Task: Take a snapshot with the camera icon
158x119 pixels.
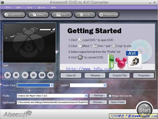Action: click(x=42, y=75)
